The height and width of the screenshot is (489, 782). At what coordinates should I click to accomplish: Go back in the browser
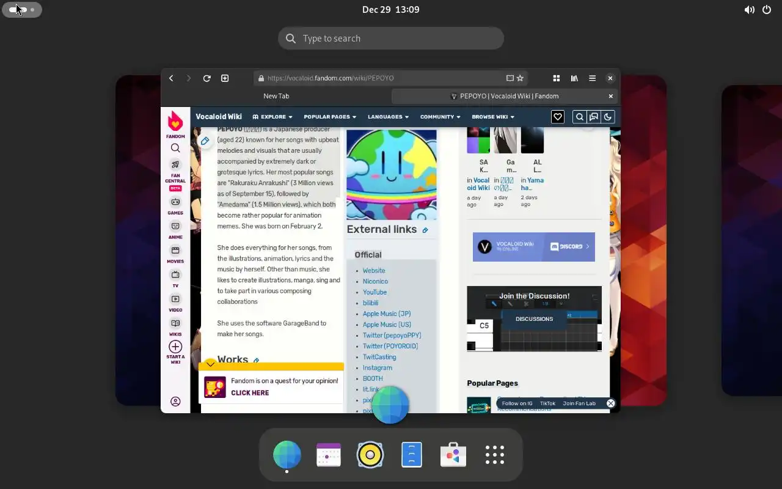pos(171,78)
